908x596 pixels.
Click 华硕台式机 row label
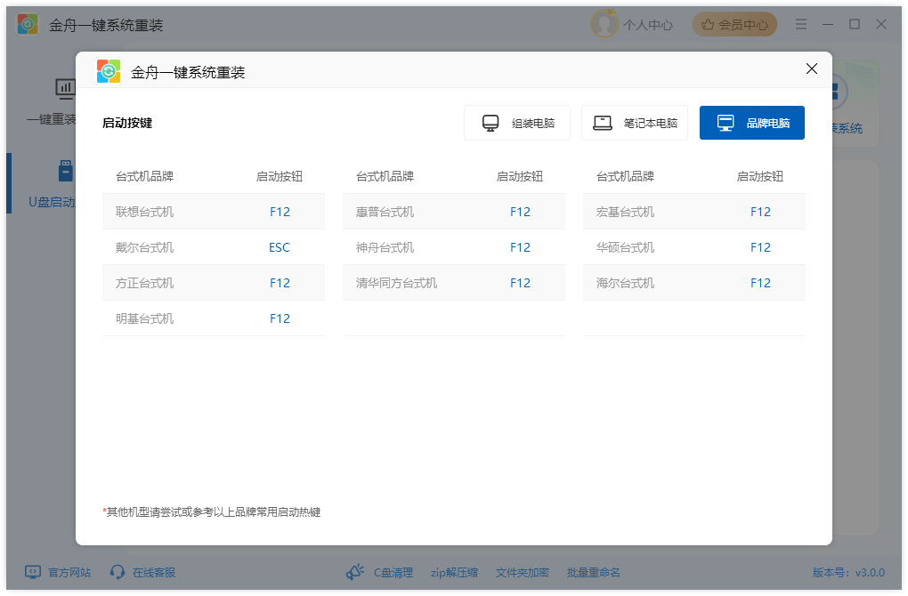tap(626, 247)
